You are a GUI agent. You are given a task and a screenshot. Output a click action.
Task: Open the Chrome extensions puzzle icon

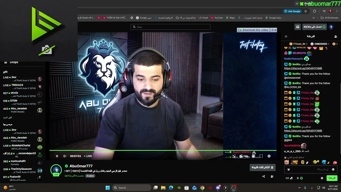315,11
